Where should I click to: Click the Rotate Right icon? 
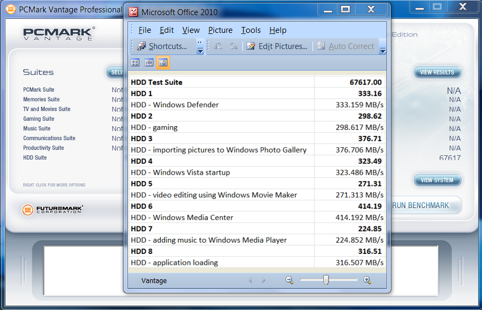pyautogui.click(x=233, y=46)
